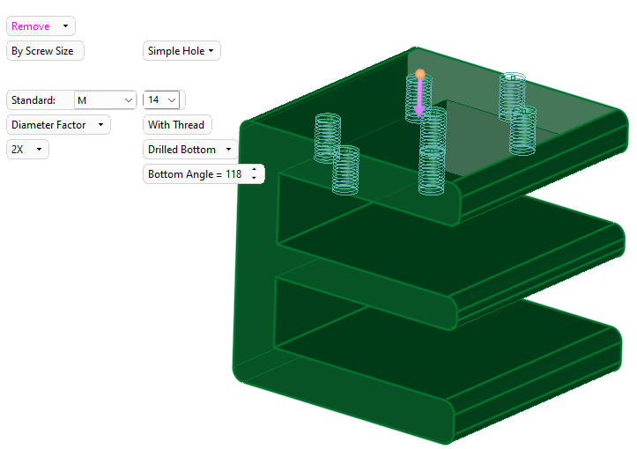Click the Standard: label
The image size is (637, 449).
pos(33,100)
